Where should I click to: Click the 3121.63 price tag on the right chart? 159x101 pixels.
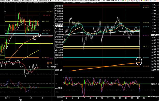[155, 35]
